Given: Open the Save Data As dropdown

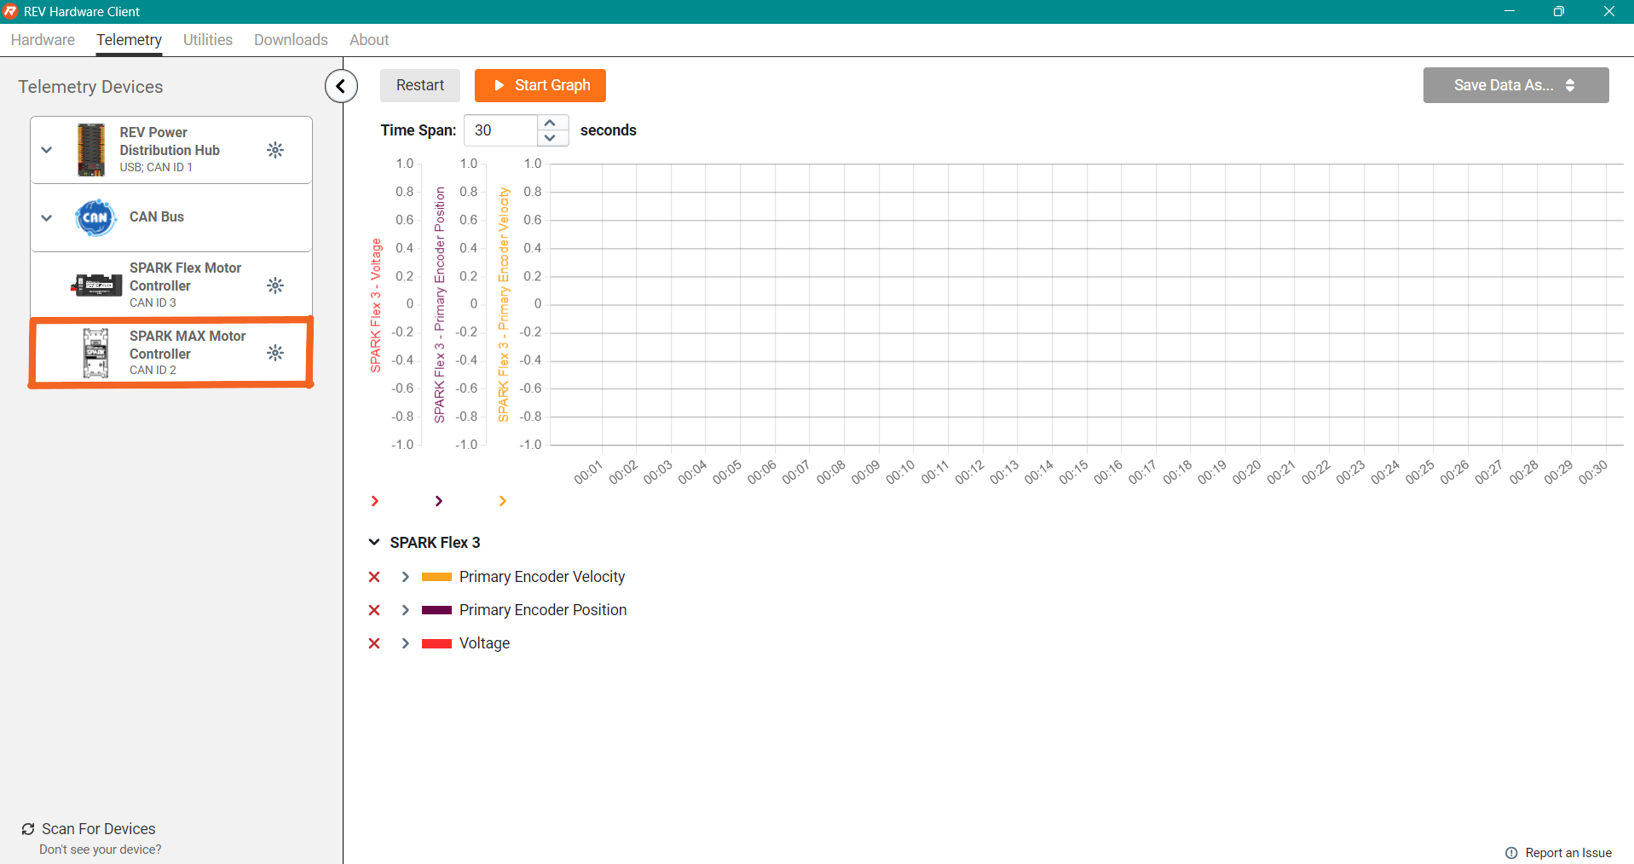Looking at the screenshot, I should pos(1516,85).
